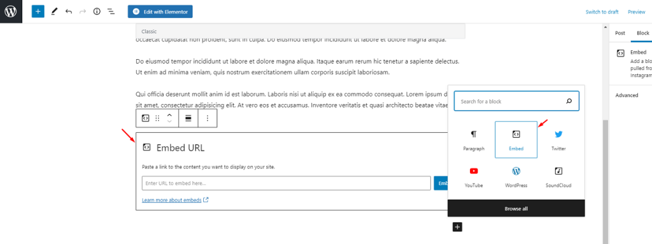Switch to the Post tab
This screenshot has height=244, width=652.
click(x=620, y=33)
